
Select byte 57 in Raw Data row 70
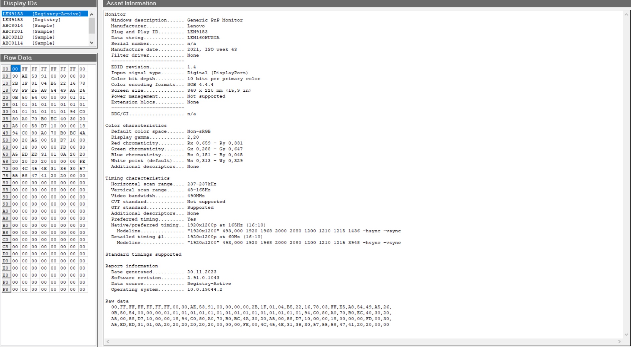point(82,169)
